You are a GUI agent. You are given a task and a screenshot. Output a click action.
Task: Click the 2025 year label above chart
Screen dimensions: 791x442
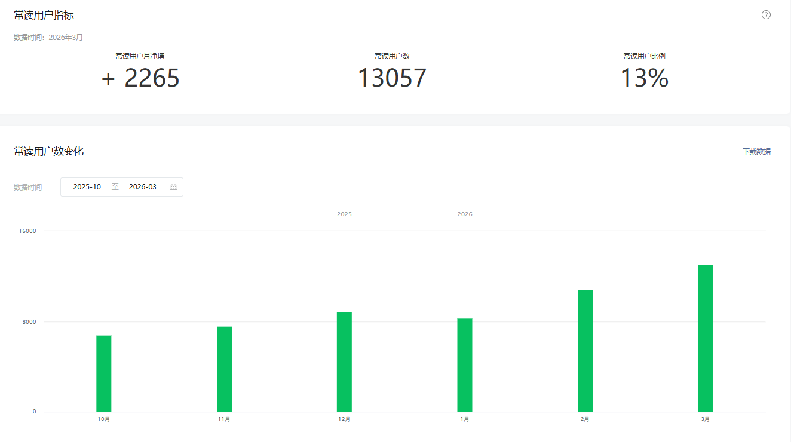coord(344,214)
